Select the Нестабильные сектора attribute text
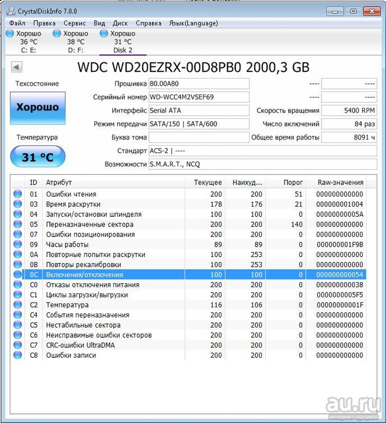Viewport: 386px width, 423px height. [83, 325]
